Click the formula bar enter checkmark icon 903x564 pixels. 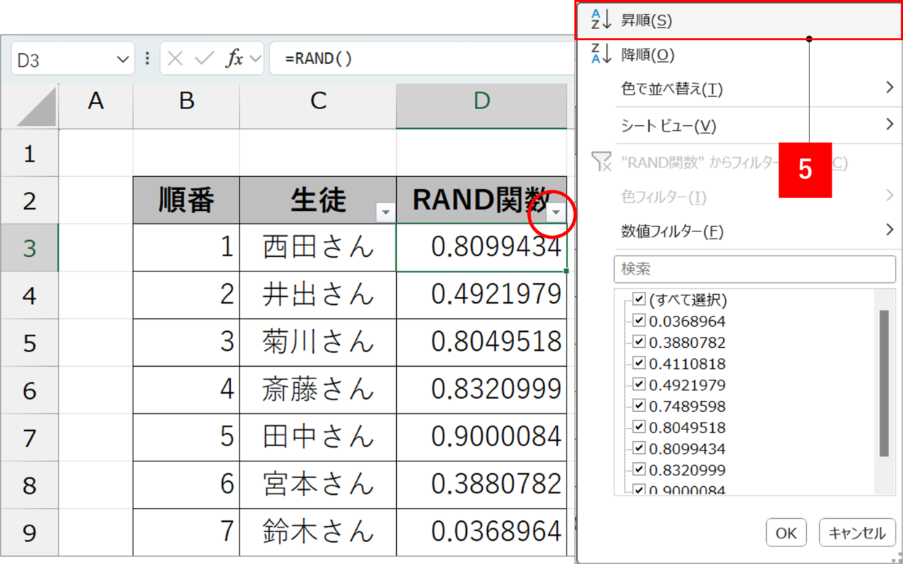(x=204, y=59)
